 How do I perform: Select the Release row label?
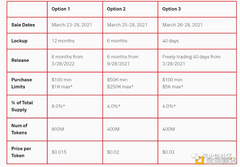tap(20, 60)
